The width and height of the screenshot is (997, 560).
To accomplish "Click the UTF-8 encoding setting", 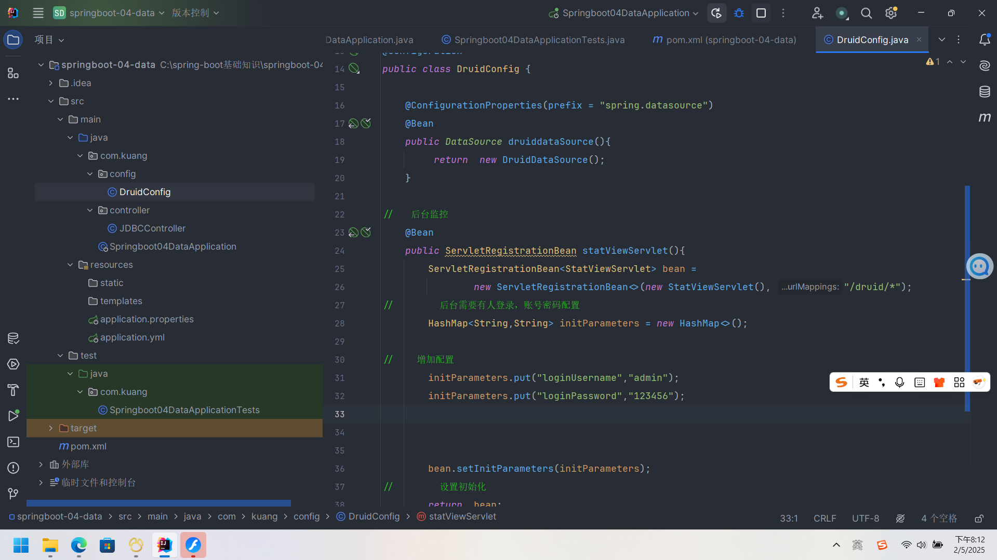I will [x=866, y=518].
